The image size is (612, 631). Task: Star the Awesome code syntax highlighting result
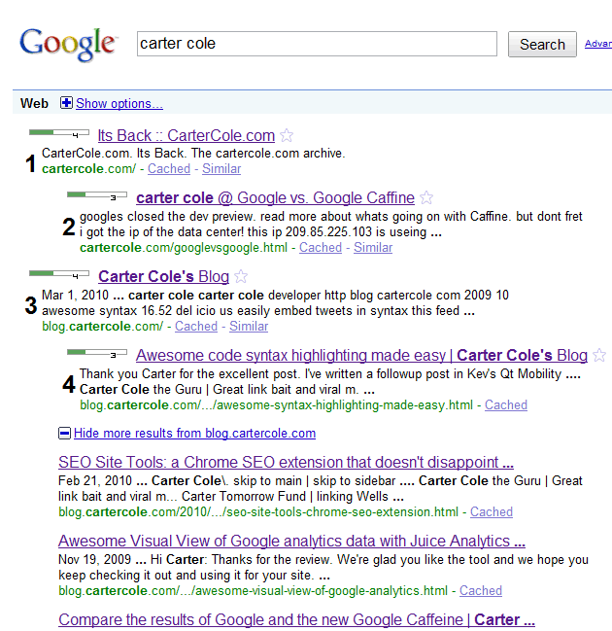point(599,356)
